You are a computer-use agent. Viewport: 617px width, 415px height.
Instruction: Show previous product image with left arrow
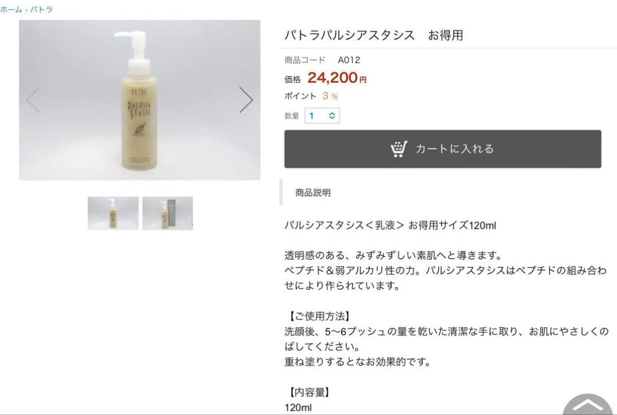pos(34,100)
